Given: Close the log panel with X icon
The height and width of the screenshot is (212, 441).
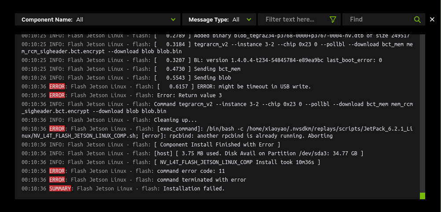Looking at the screenshot, I should tap(432, 19).
